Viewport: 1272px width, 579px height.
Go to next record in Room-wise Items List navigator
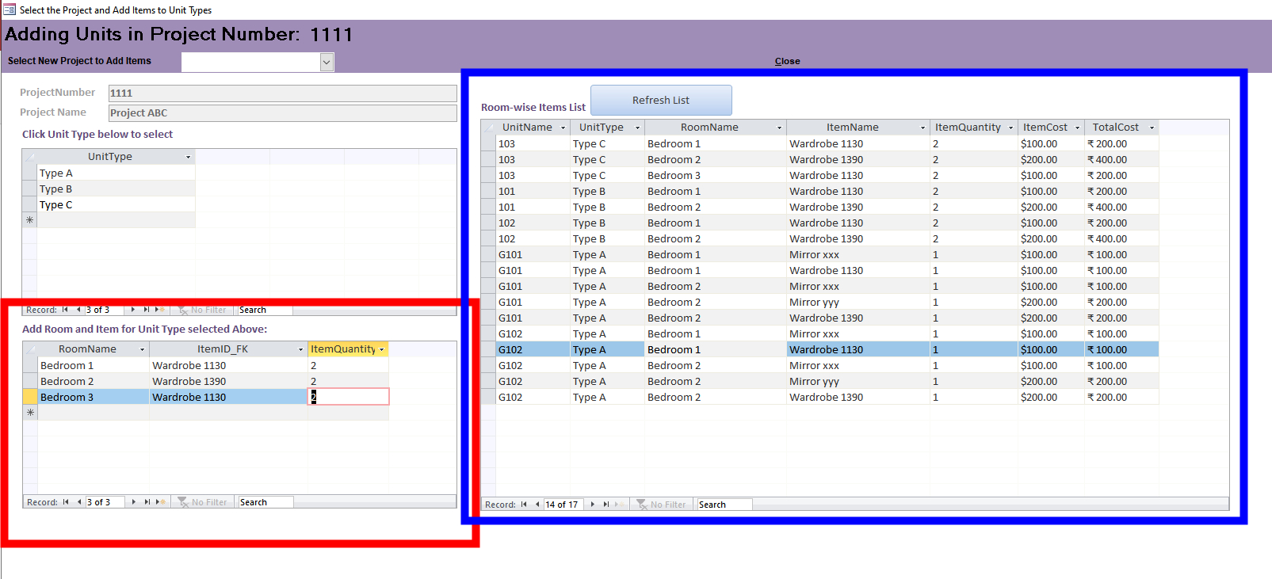coord(592,505)
